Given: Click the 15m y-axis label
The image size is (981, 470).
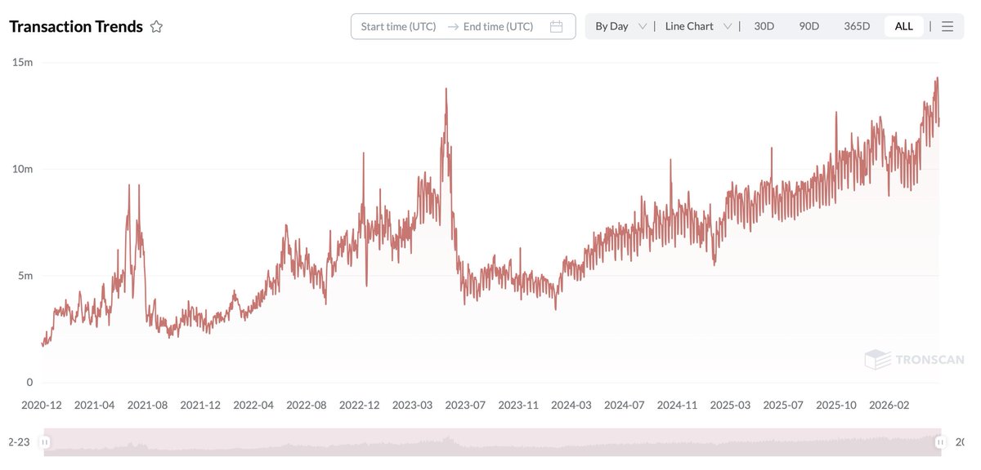Looking at the screenshot, I should coord(22,62).
